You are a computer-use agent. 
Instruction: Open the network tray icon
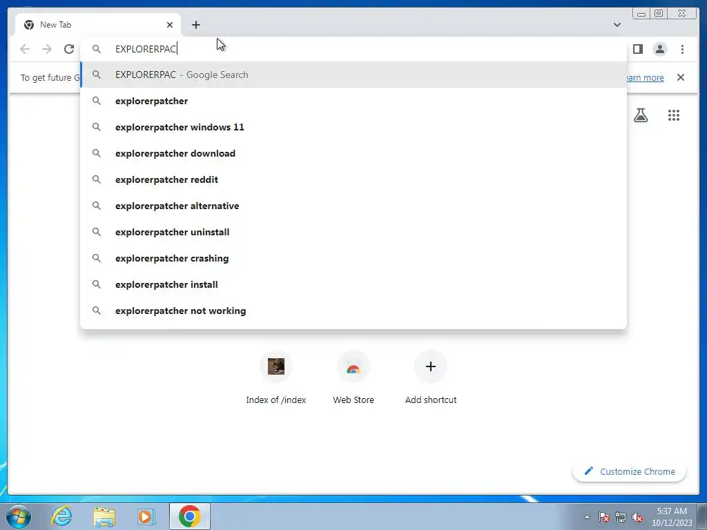[621, 517]
